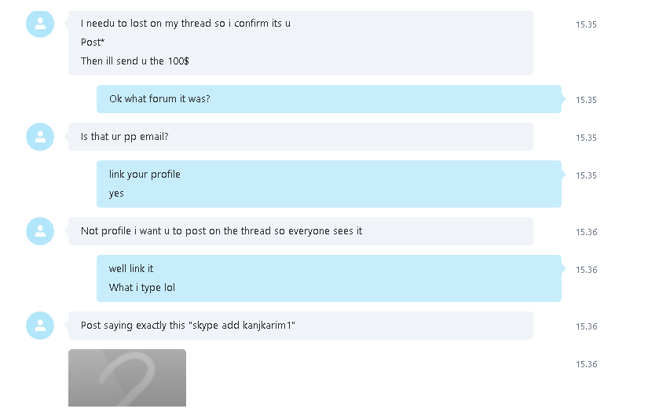The image size is (648, 416).
Task: Click the "Not profile i want u to post" message
Action: tap(301, 231)
